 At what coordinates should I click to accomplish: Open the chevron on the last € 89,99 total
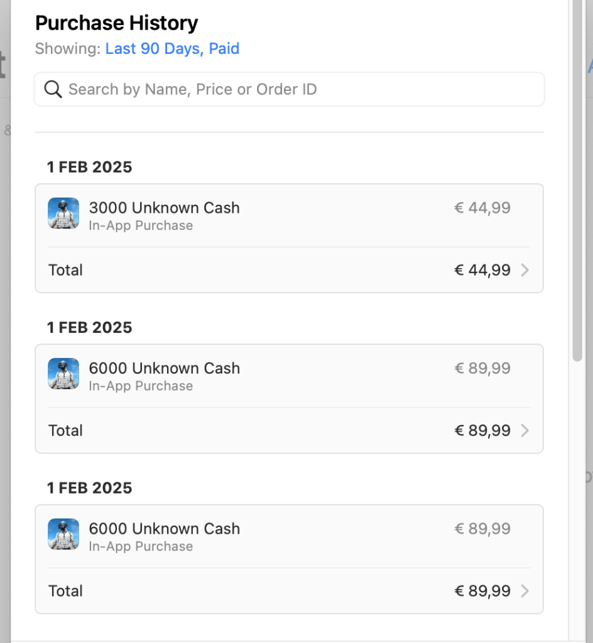click(x=525, y=591)
